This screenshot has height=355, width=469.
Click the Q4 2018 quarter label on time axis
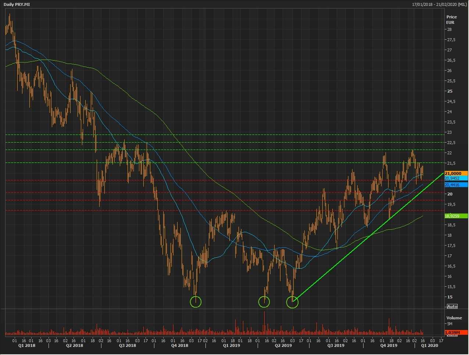179,345
